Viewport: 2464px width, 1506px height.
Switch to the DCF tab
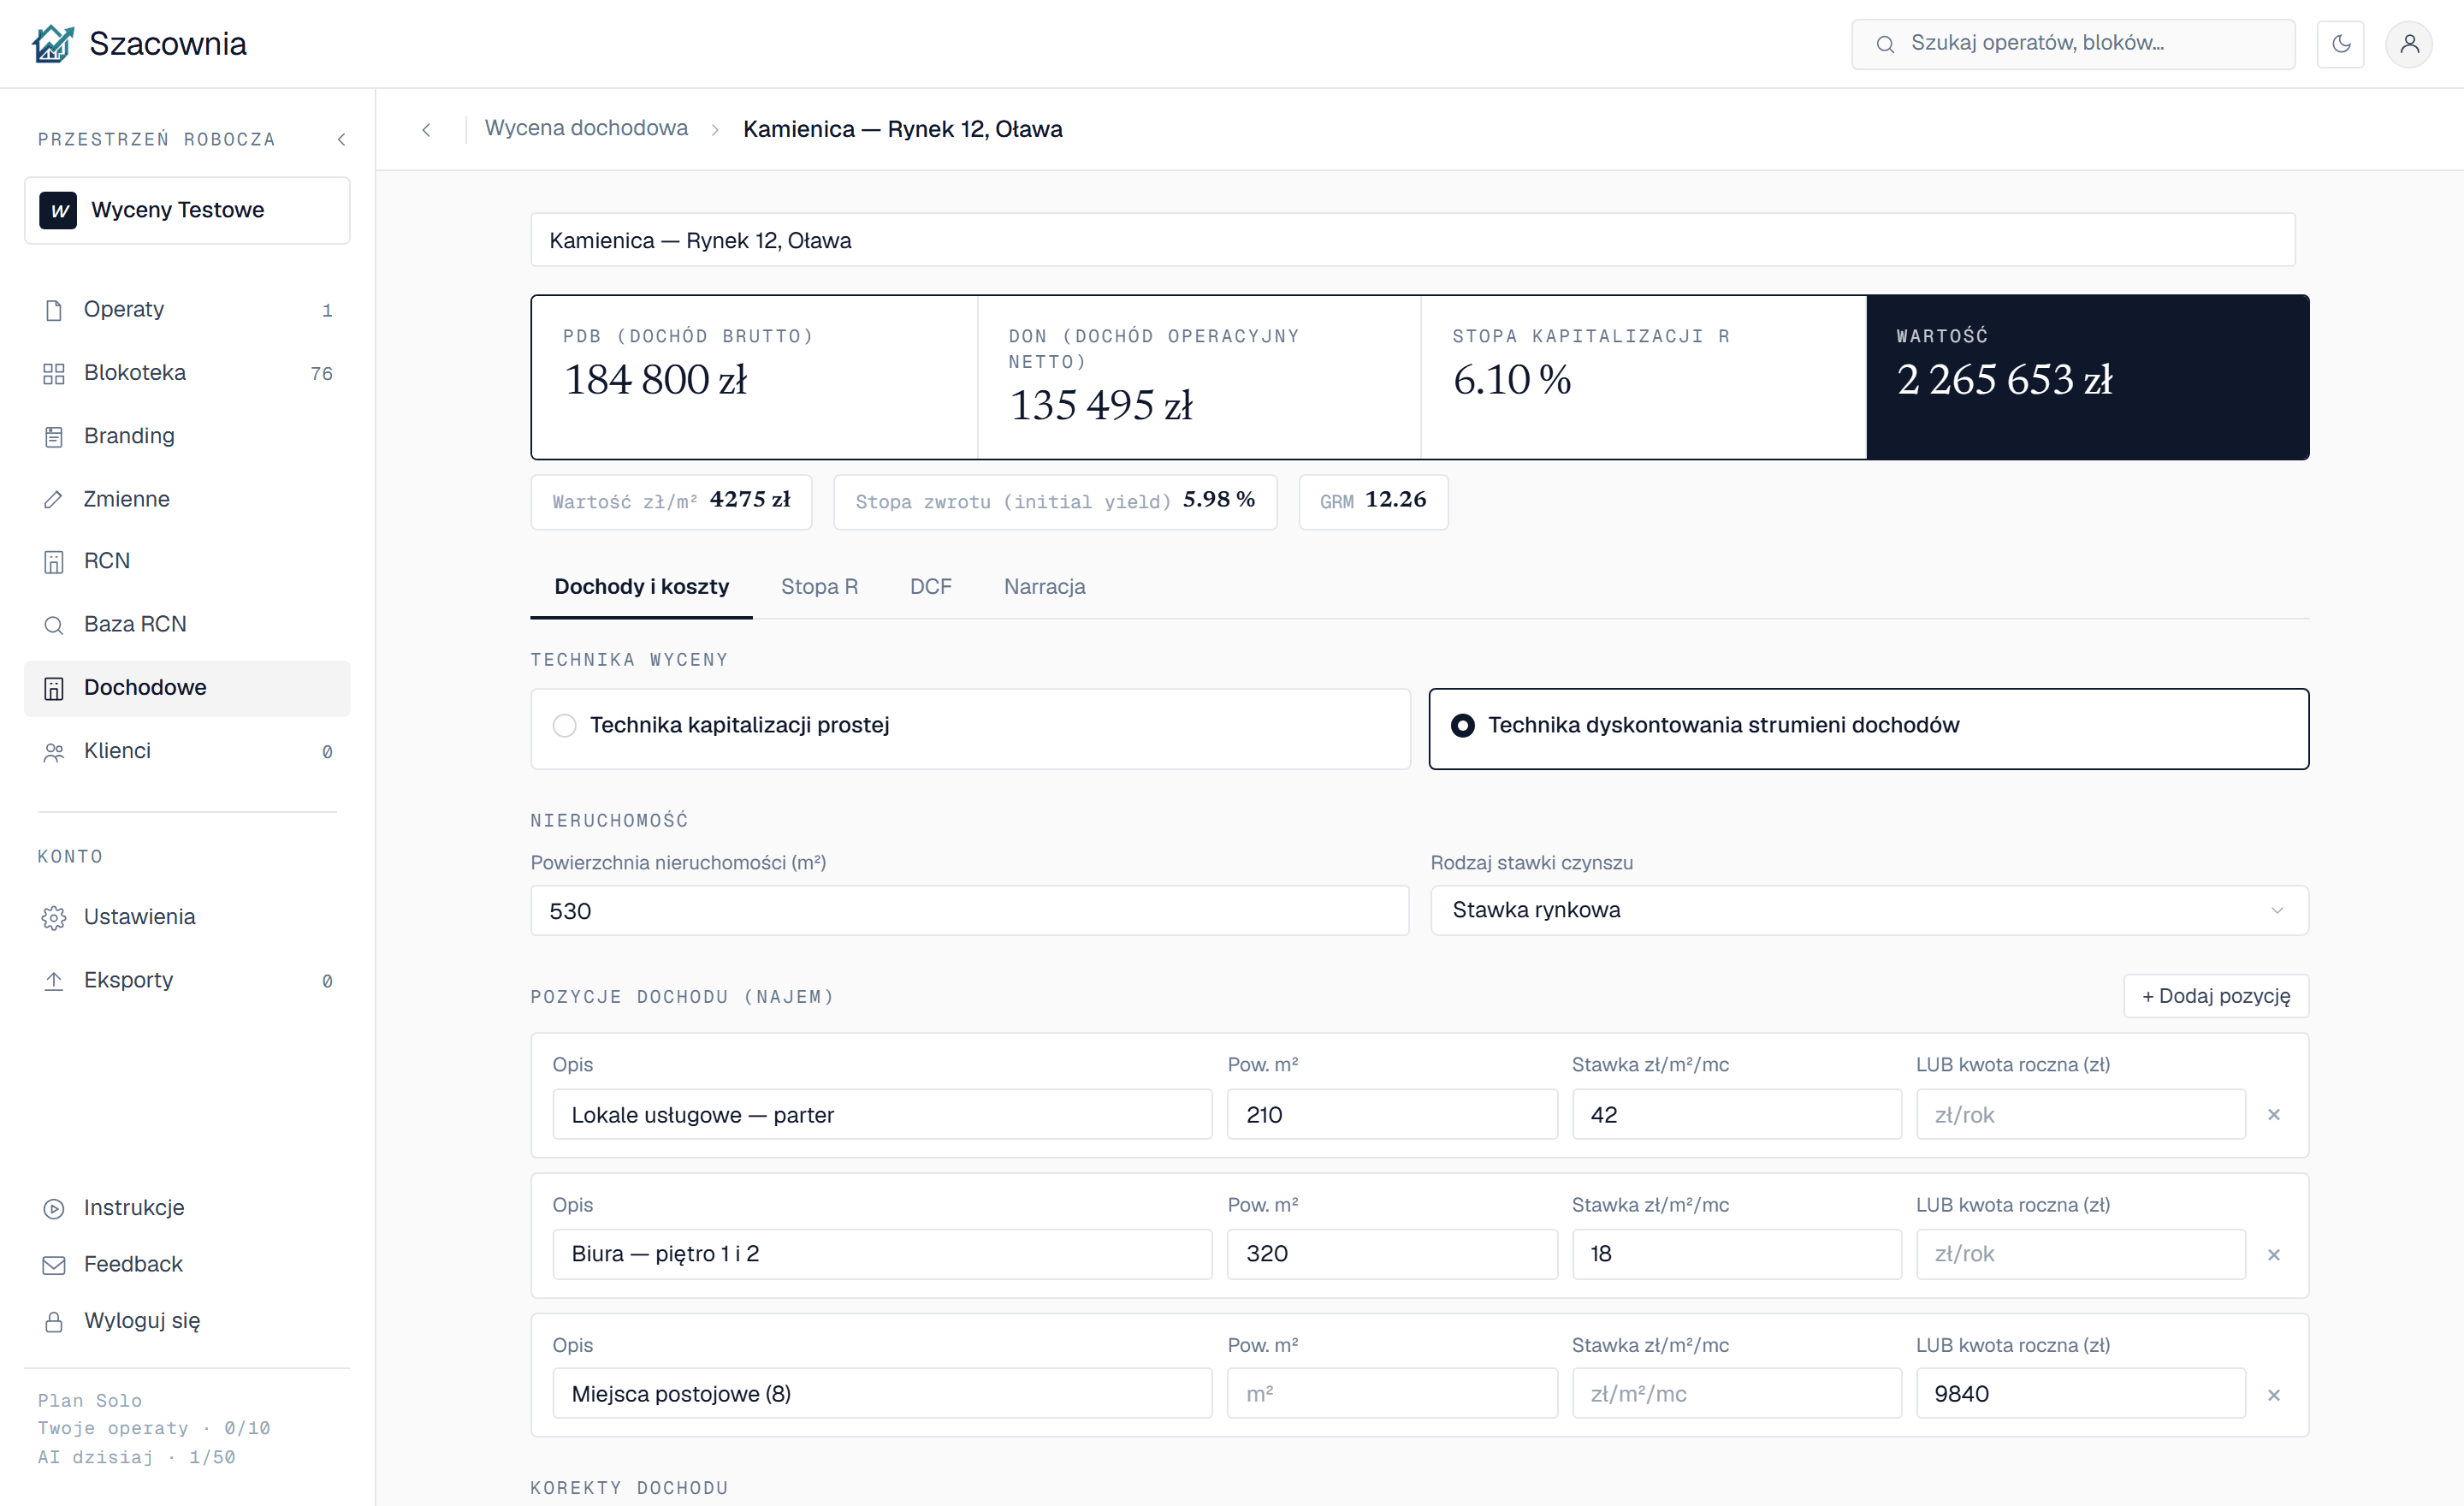point(930,587)
